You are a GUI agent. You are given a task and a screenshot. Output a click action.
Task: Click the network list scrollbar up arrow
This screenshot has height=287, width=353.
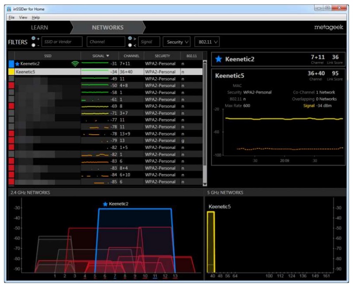(205, 62)
